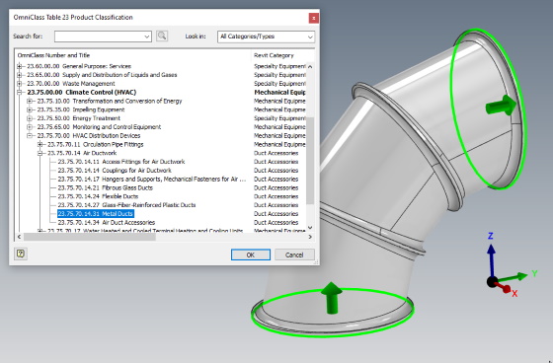
Task: Collapse the 23.75.00.00 Climate Control (HVAC) node
Action: click(20, 93)
